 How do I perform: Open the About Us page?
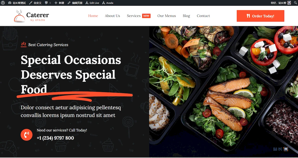pyautogui.click(x=112, y=16)
